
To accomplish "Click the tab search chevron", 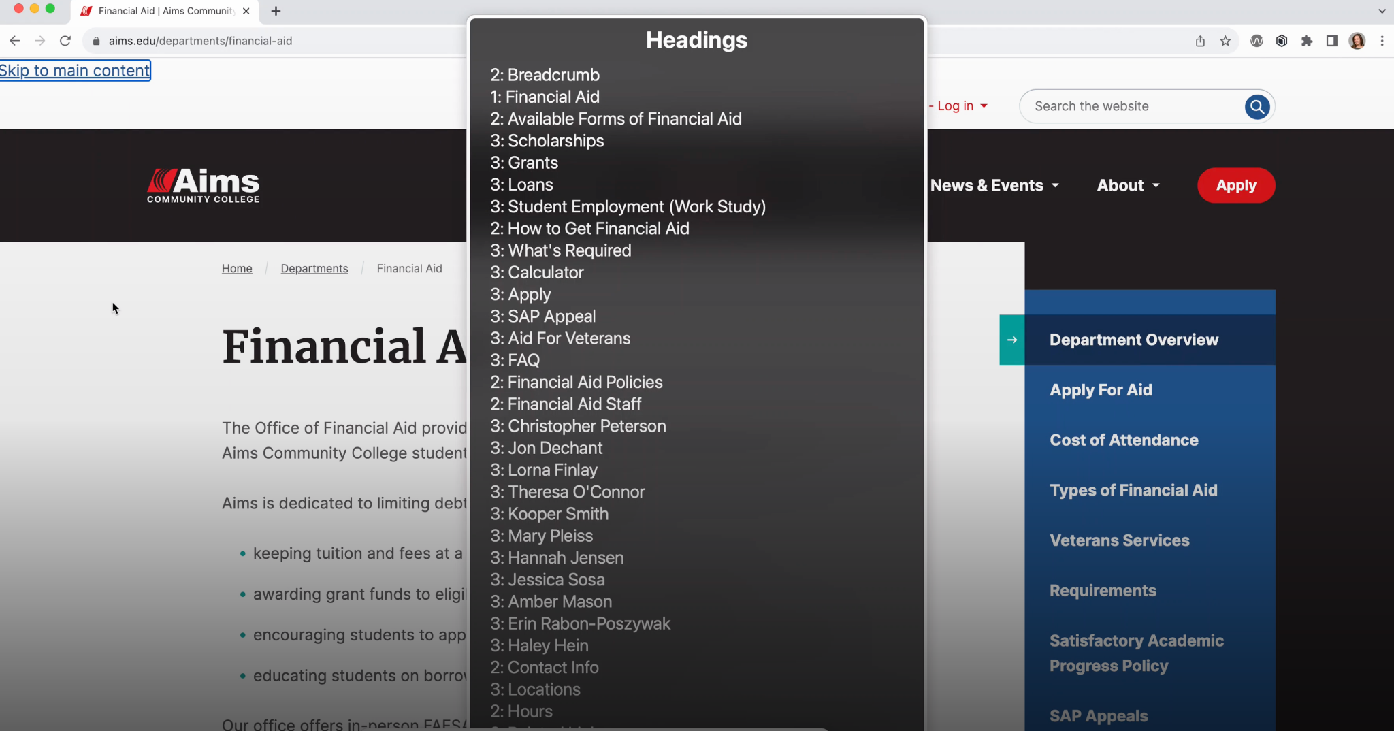I will pos(1382,11).
